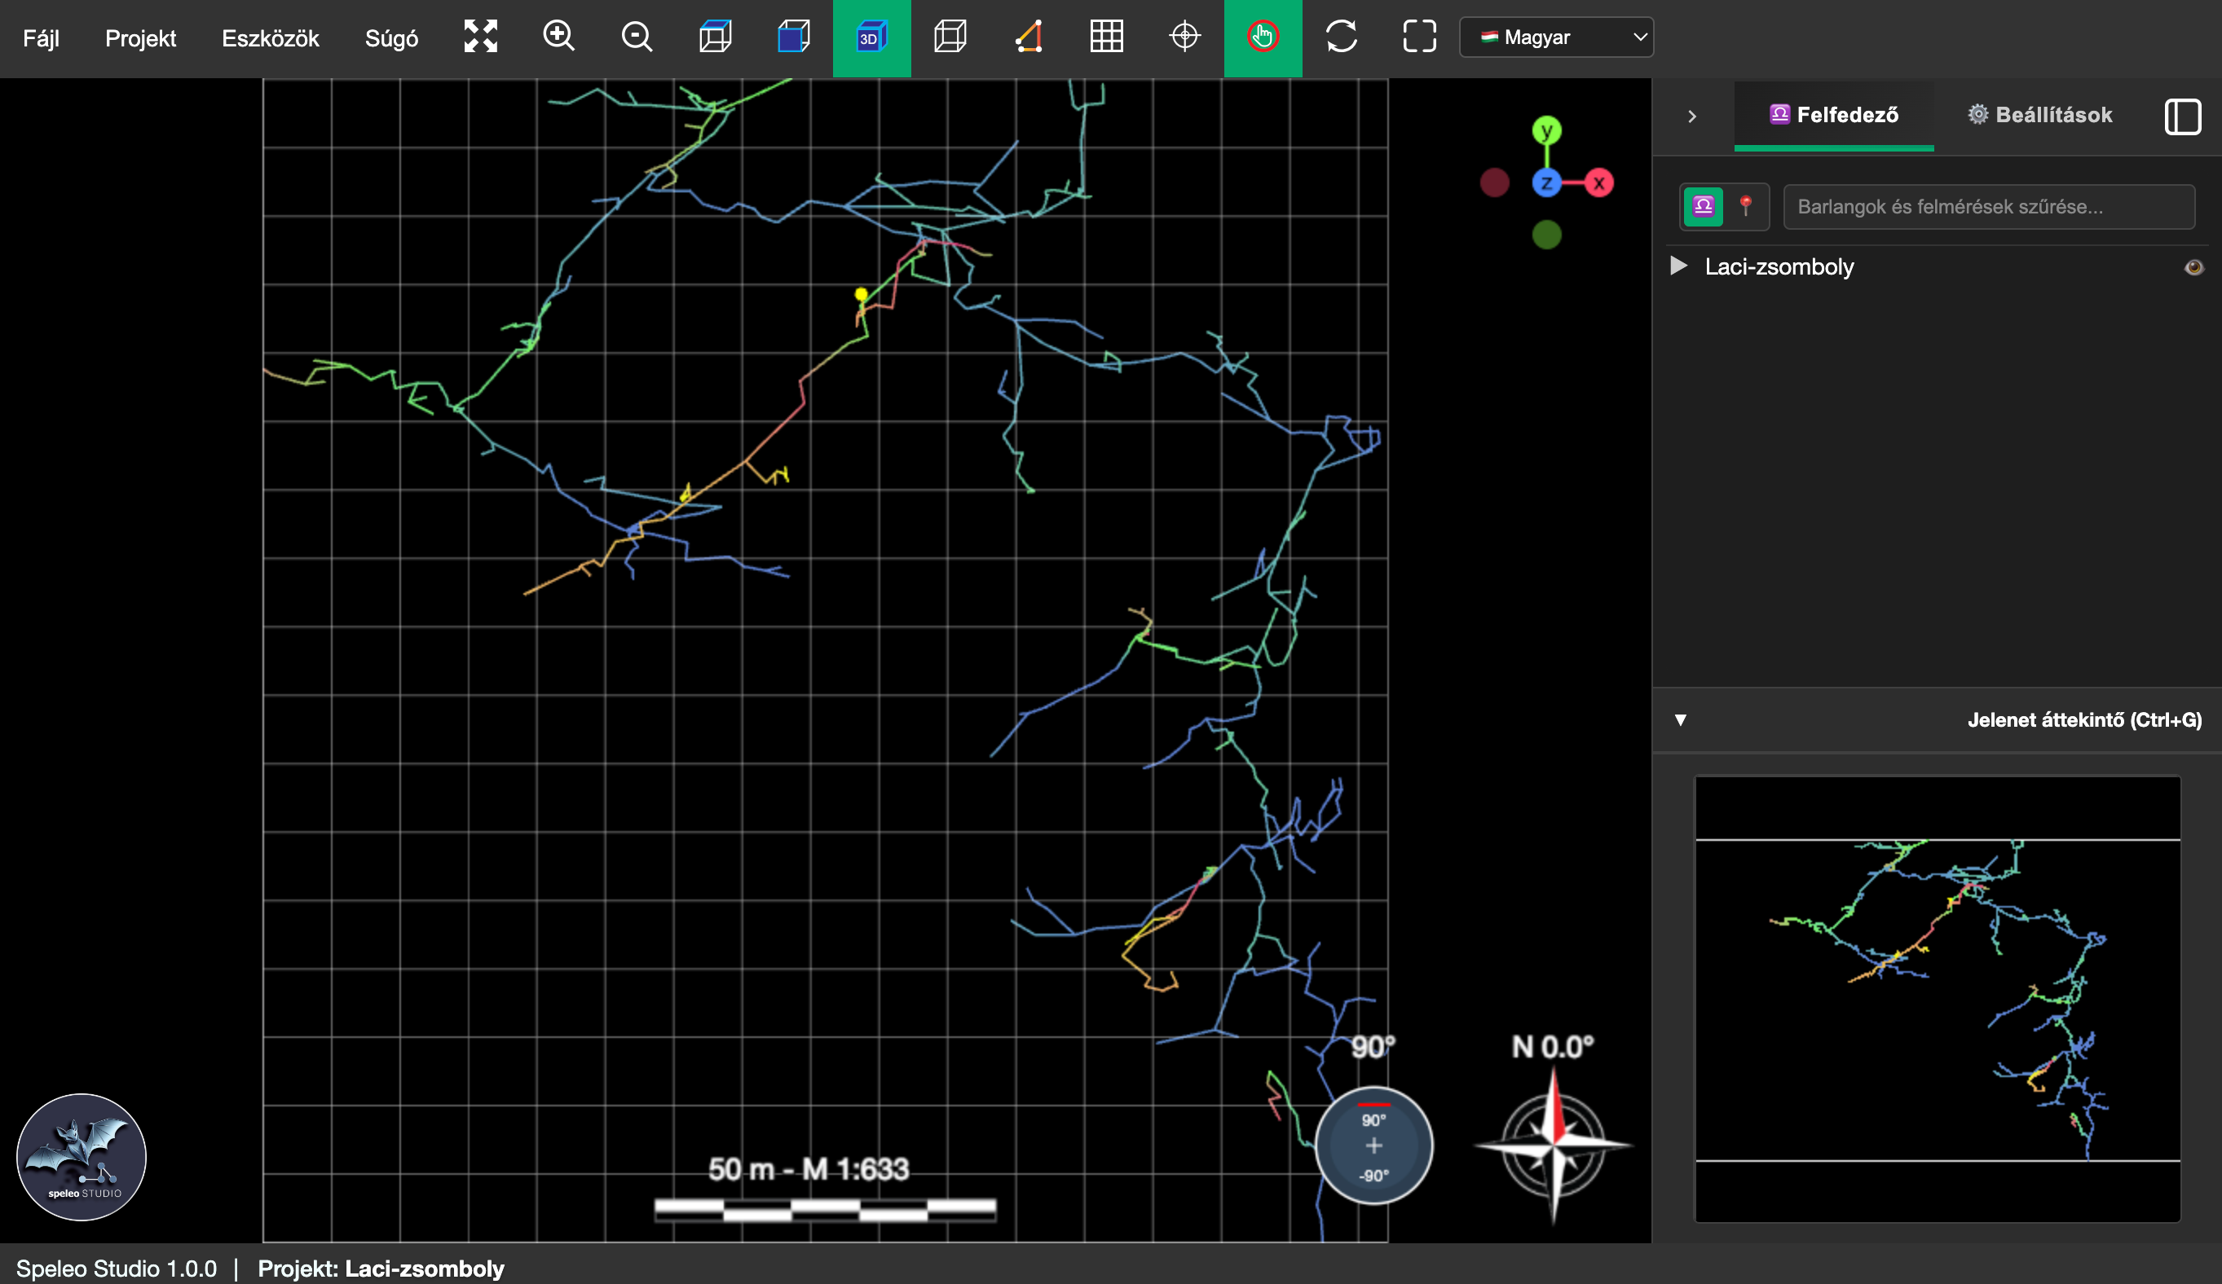Open the Eszközök menu
The height and width of the screenshot is (1284, 2222).
[270, 38]
